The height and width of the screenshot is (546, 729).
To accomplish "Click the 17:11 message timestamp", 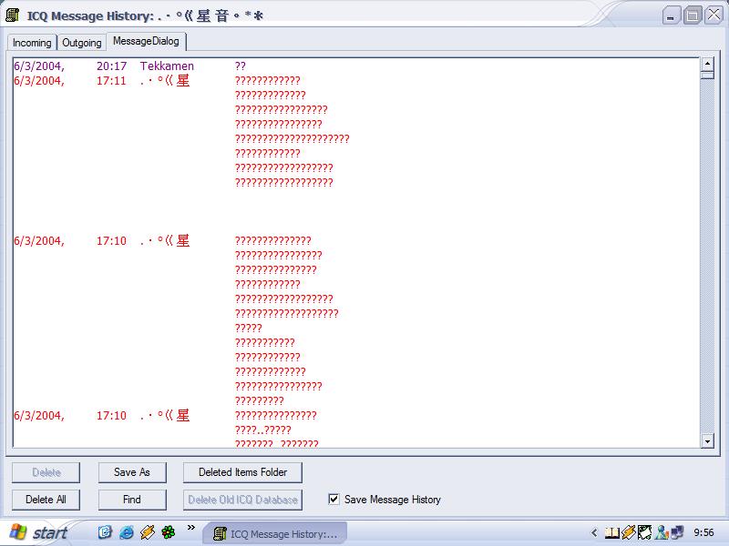I will point(111,81).
